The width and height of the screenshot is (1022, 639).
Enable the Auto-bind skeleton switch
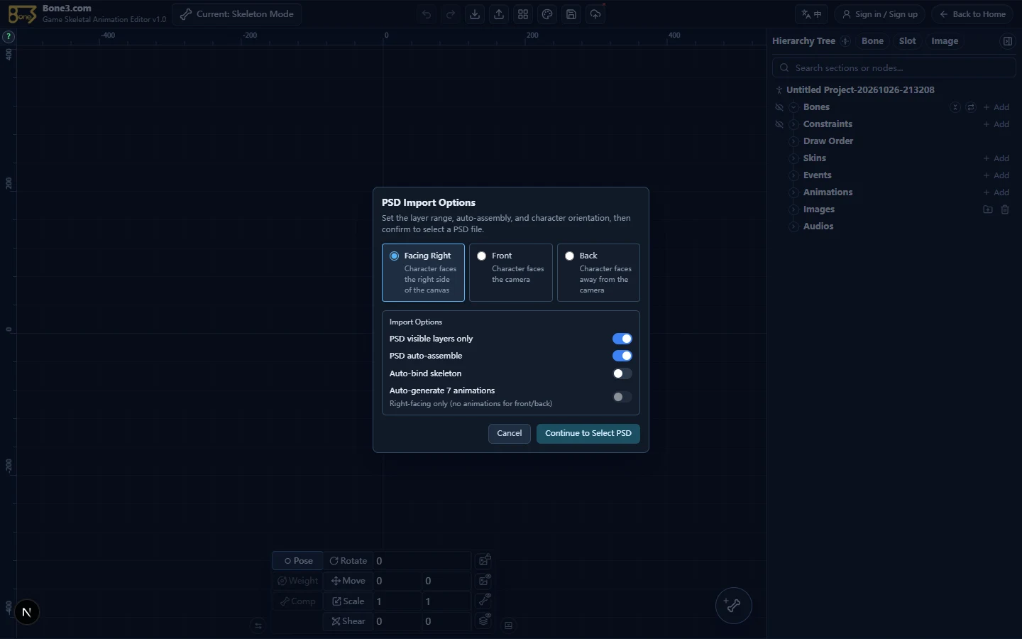(x=622, y=373)
